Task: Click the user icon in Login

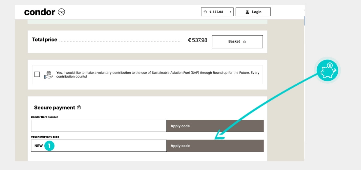Action: pos(247,12)
